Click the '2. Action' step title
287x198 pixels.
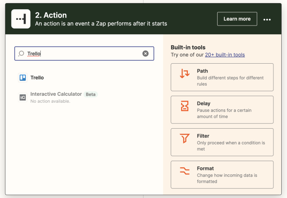tap(51, 15)
